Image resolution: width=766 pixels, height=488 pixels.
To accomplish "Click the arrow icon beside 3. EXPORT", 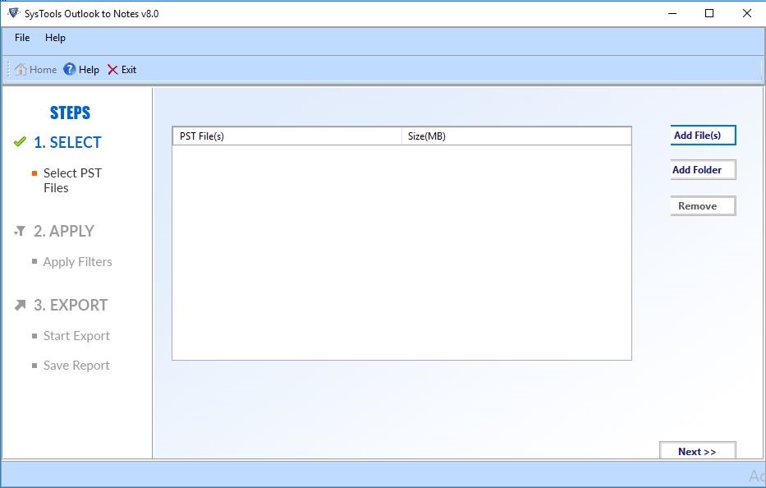I will pyautogui.click(x=20, y=305).
